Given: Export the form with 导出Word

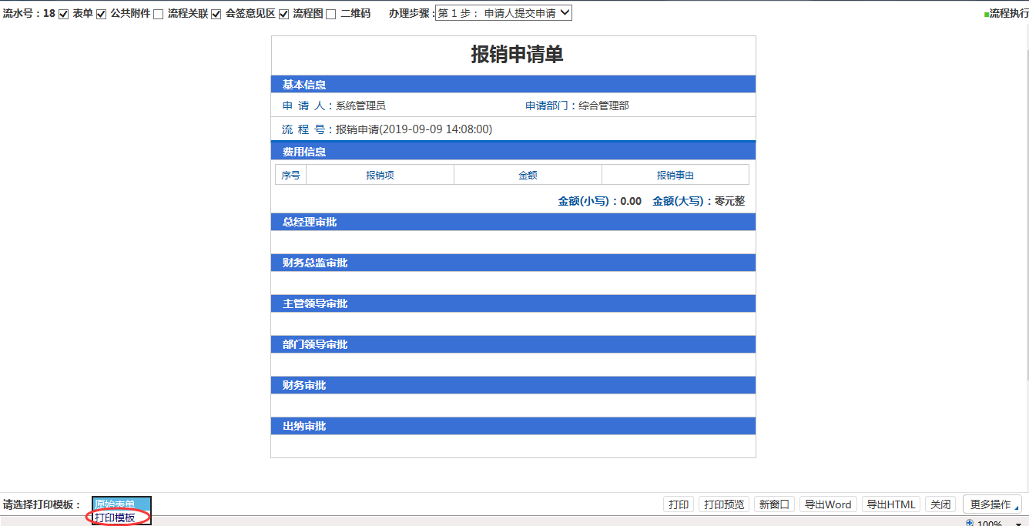Looking at the screenshot, I should (828, 504).
